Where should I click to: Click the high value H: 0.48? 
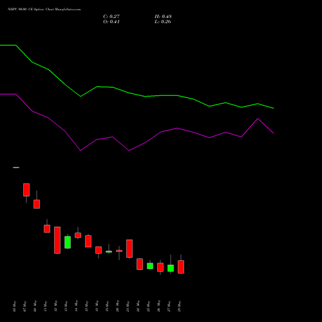click(163, 16)
